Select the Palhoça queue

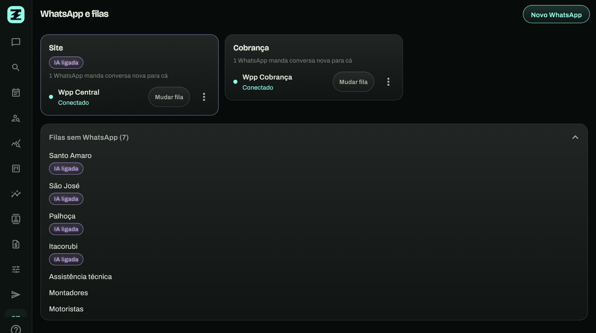[x=62, y=216]
